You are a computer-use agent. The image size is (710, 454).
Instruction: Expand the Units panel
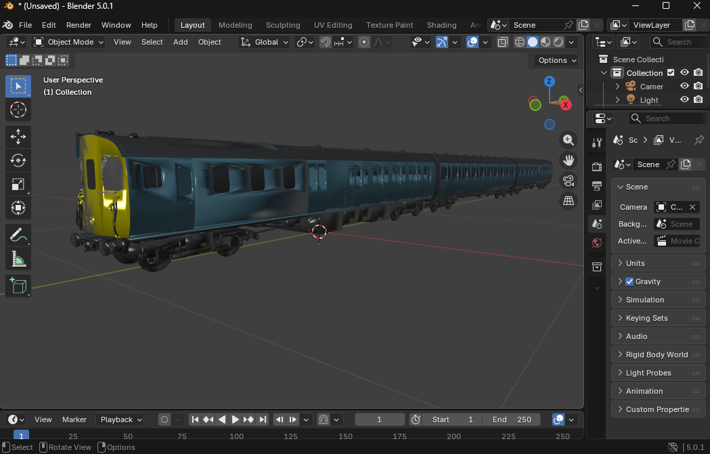636,263
